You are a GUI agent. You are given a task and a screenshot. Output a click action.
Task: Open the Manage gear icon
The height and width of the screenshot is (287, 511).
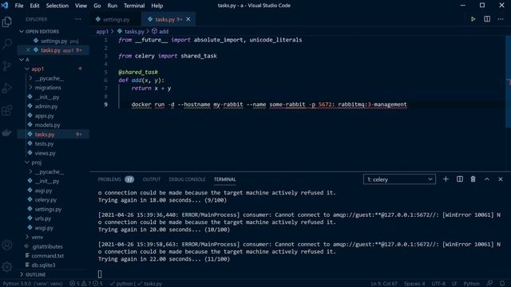click(x=7, y=267)
